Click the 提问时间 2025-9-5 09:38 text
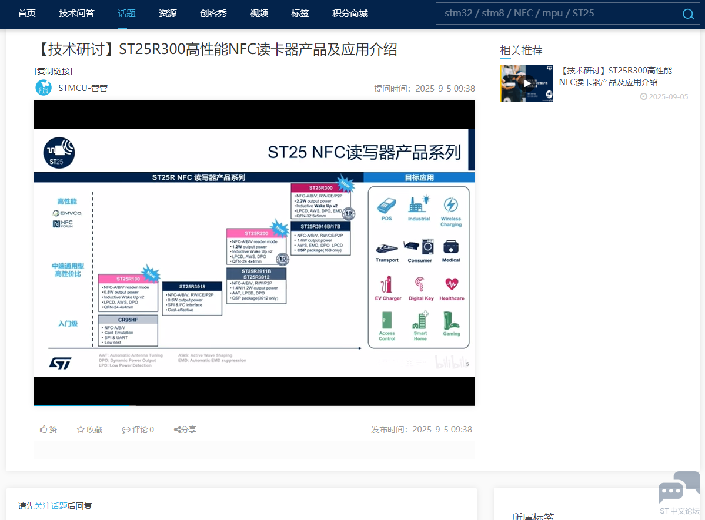The width and height of the screenshot is (705, 520). coord(425,89)
